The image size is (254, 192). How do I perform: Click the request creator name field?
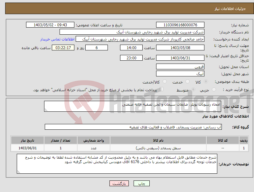(x=140, y=39)
